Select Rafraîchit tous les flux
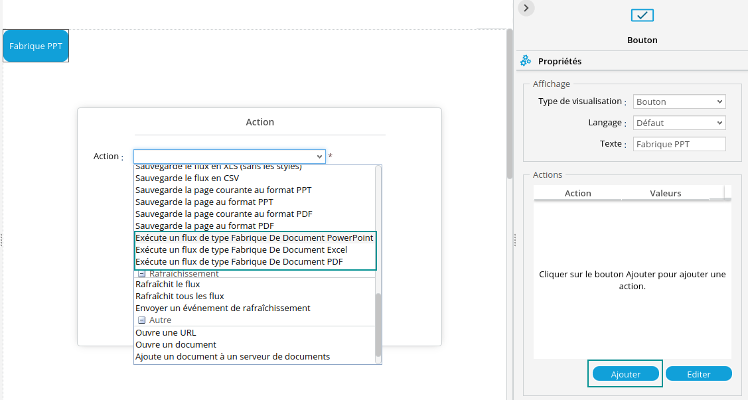The image size is (748, 400). click(x=179, y=296)
